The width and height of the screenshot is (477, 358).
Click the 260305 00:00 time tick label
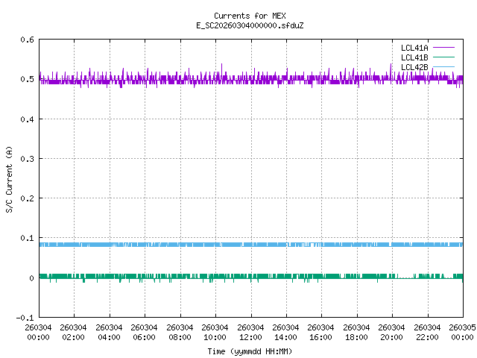coord(462,332)
